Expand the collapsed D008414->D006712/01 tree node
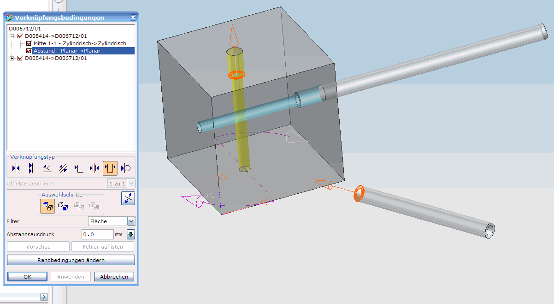The height and width of the screenshot is (304, 554). pyautogui.click(x=12, y=59)
